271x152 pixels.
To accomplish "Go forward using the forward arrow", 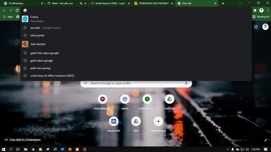I will [11, 10].
